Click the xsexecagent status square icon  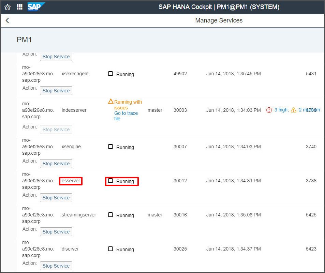coord(110,74)
